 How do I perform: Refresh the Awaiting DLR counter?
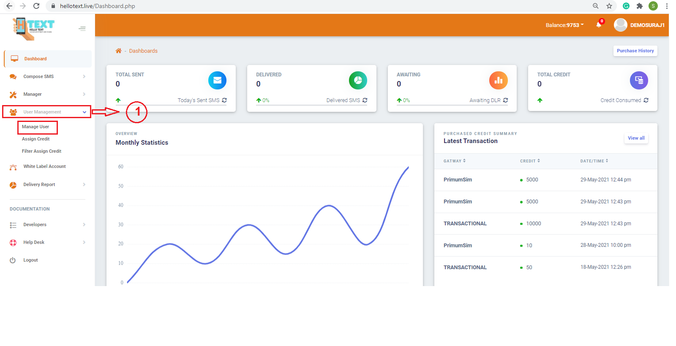505,100
